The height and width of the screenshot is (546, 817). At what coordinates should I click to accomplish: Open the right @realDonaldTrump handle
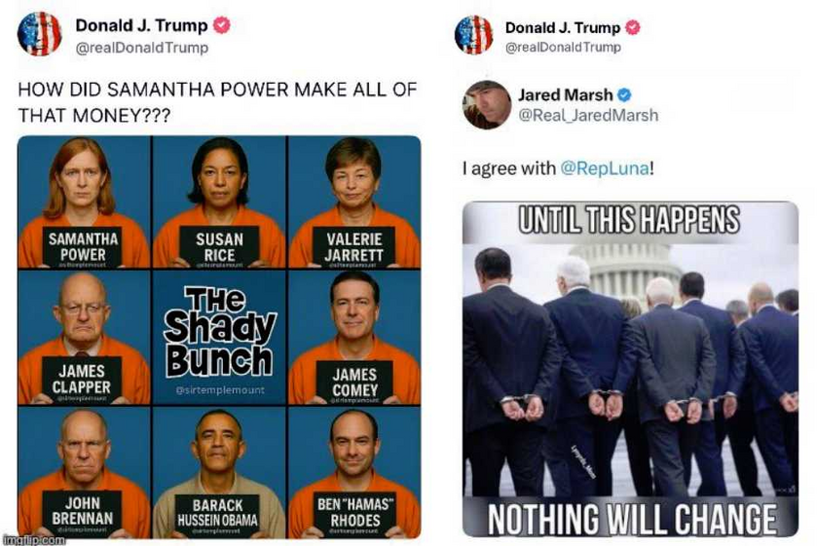(x=563, y=47)
